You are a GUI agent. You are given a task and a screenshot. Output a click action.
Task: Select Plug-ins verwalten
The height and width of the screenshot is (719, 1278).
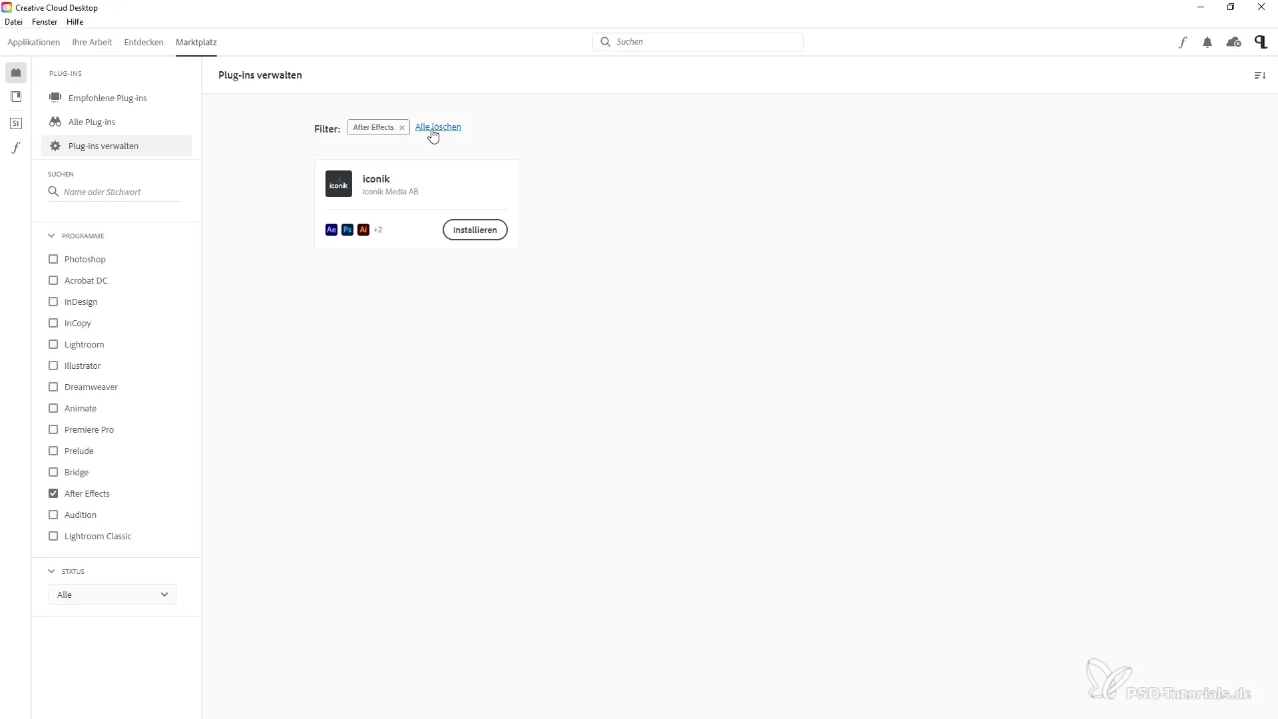click(x=116, y=146)
